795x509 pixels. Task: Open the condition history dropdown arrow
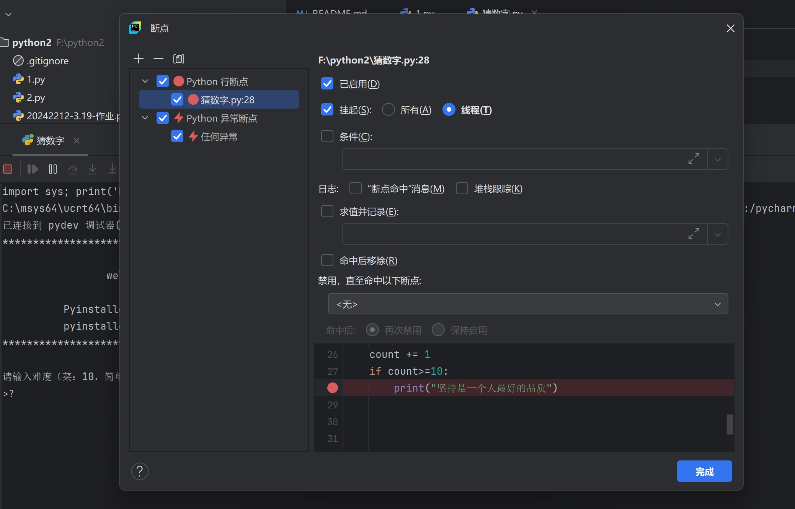(x=718, y=159)
